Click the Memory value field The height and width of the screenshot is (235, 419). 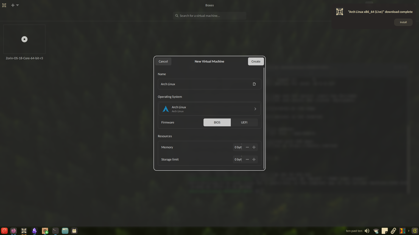238,147
